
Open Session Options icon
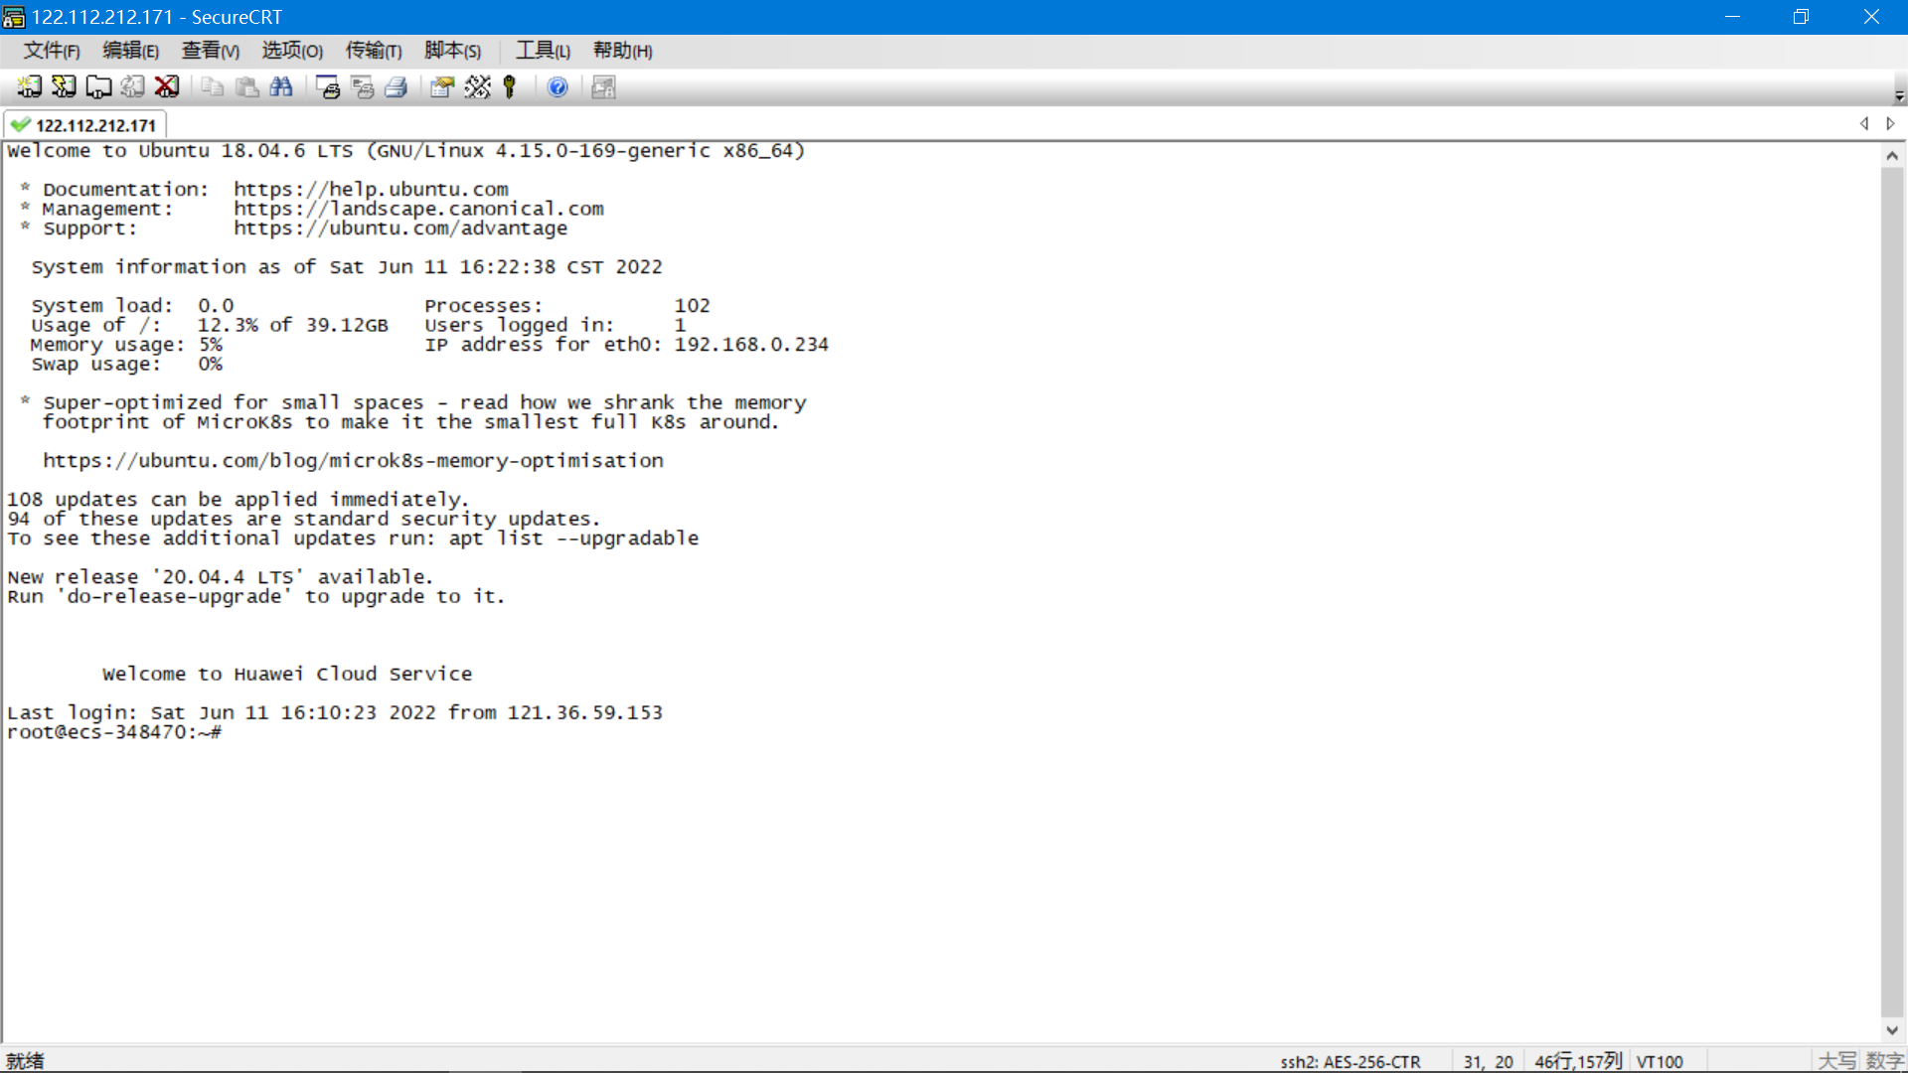coord(442,87)
